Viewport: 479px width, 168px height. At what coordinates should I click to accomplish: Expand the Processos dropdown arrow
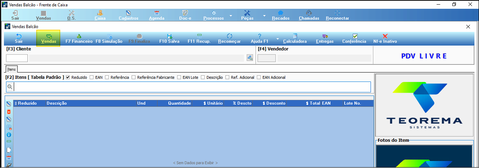coord(231,16)
